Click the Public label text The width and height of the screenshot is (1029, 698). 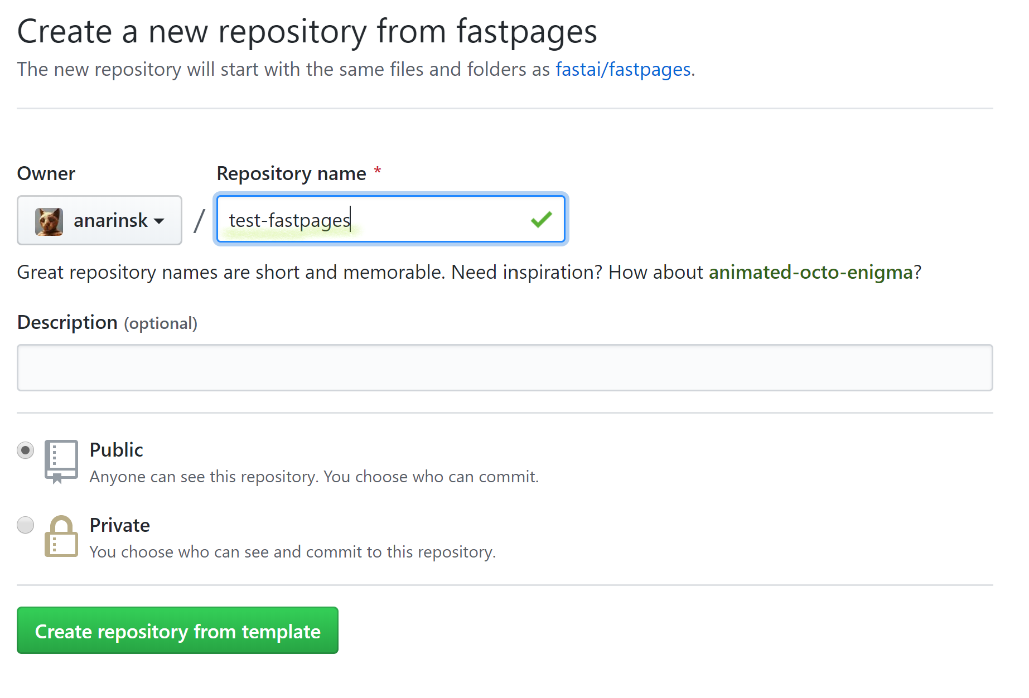(116, 450)
